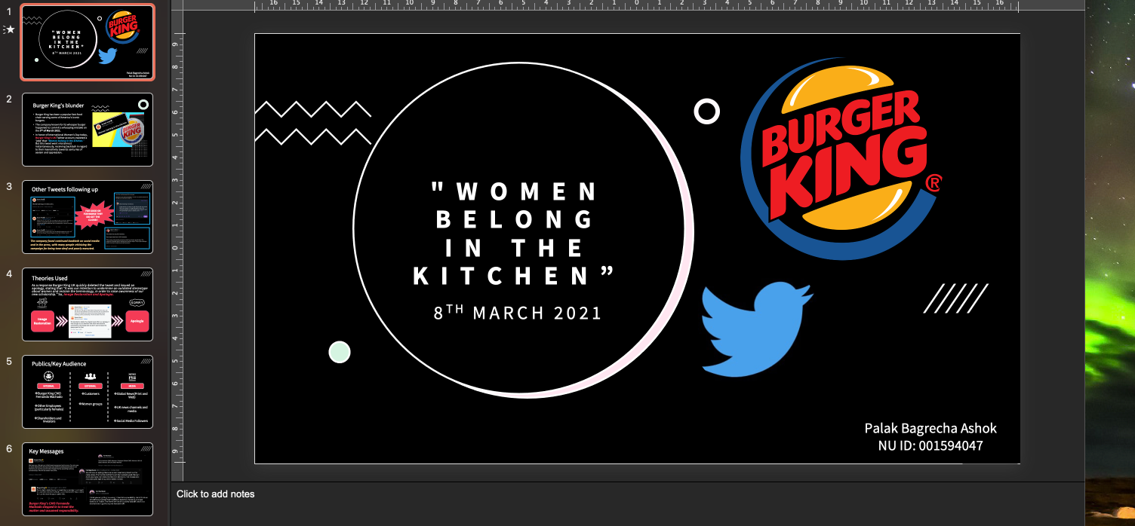Select the small mint green circle shape
This screenshot has height=526, width=1135.
[x=340, y=352]
